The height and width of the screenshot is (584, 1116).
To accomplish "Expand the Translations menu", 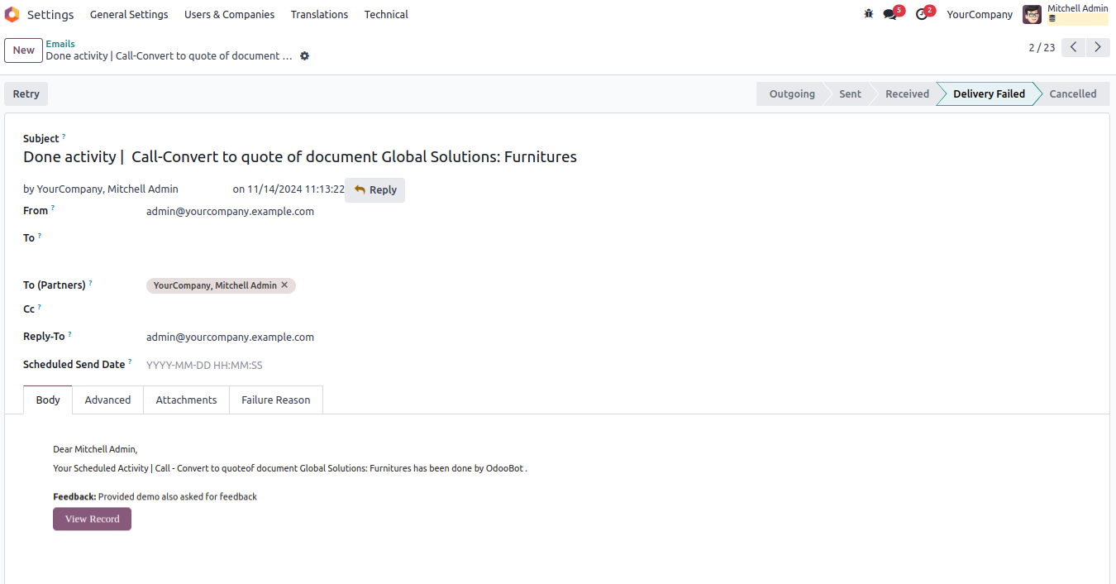I will point(319,14).
